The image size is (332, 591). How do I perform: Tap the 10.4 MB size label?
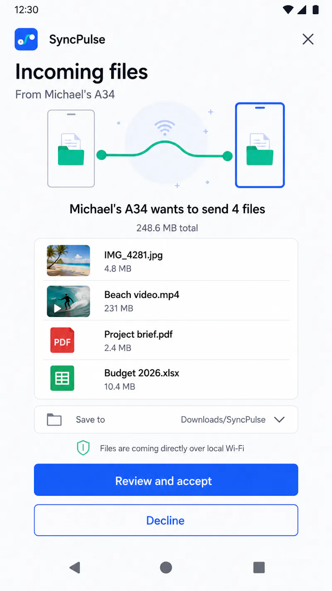point(120,387)
